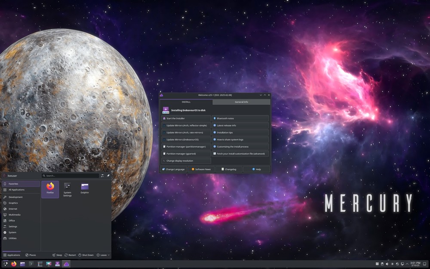Viewport: 430px width, 269px height.
Task: Switch to the General Info tab
Action: pyautogui.click(x=241, y=102)
